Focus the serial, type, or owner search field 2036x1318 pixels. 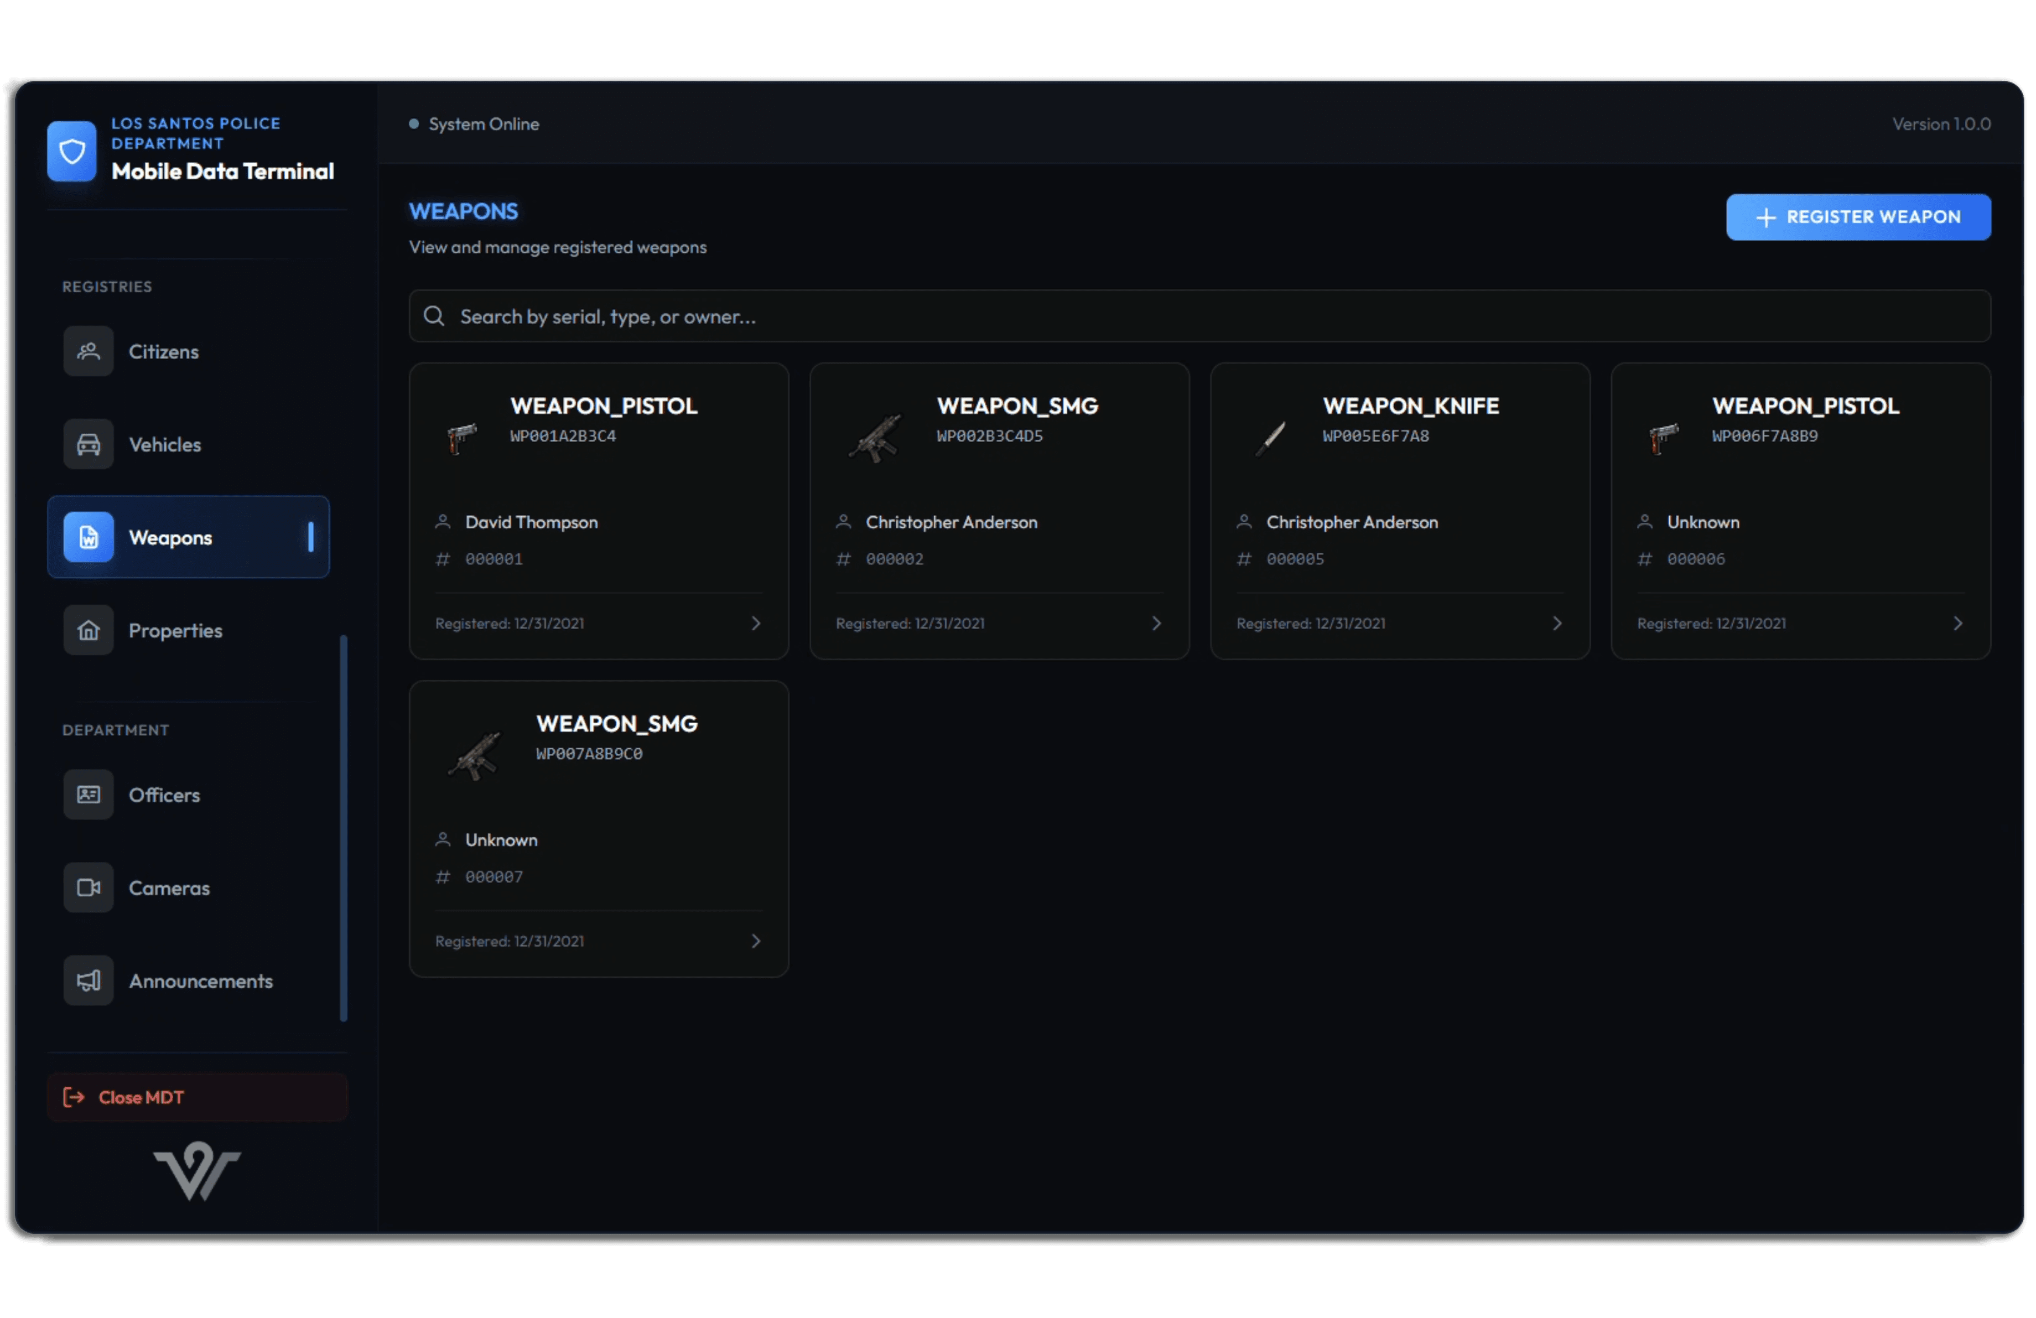(1201, 316)
